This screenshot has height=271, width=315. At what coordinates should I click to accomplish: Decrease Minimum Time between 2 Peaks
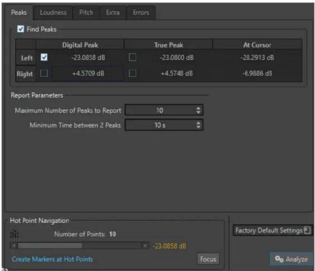198,127
